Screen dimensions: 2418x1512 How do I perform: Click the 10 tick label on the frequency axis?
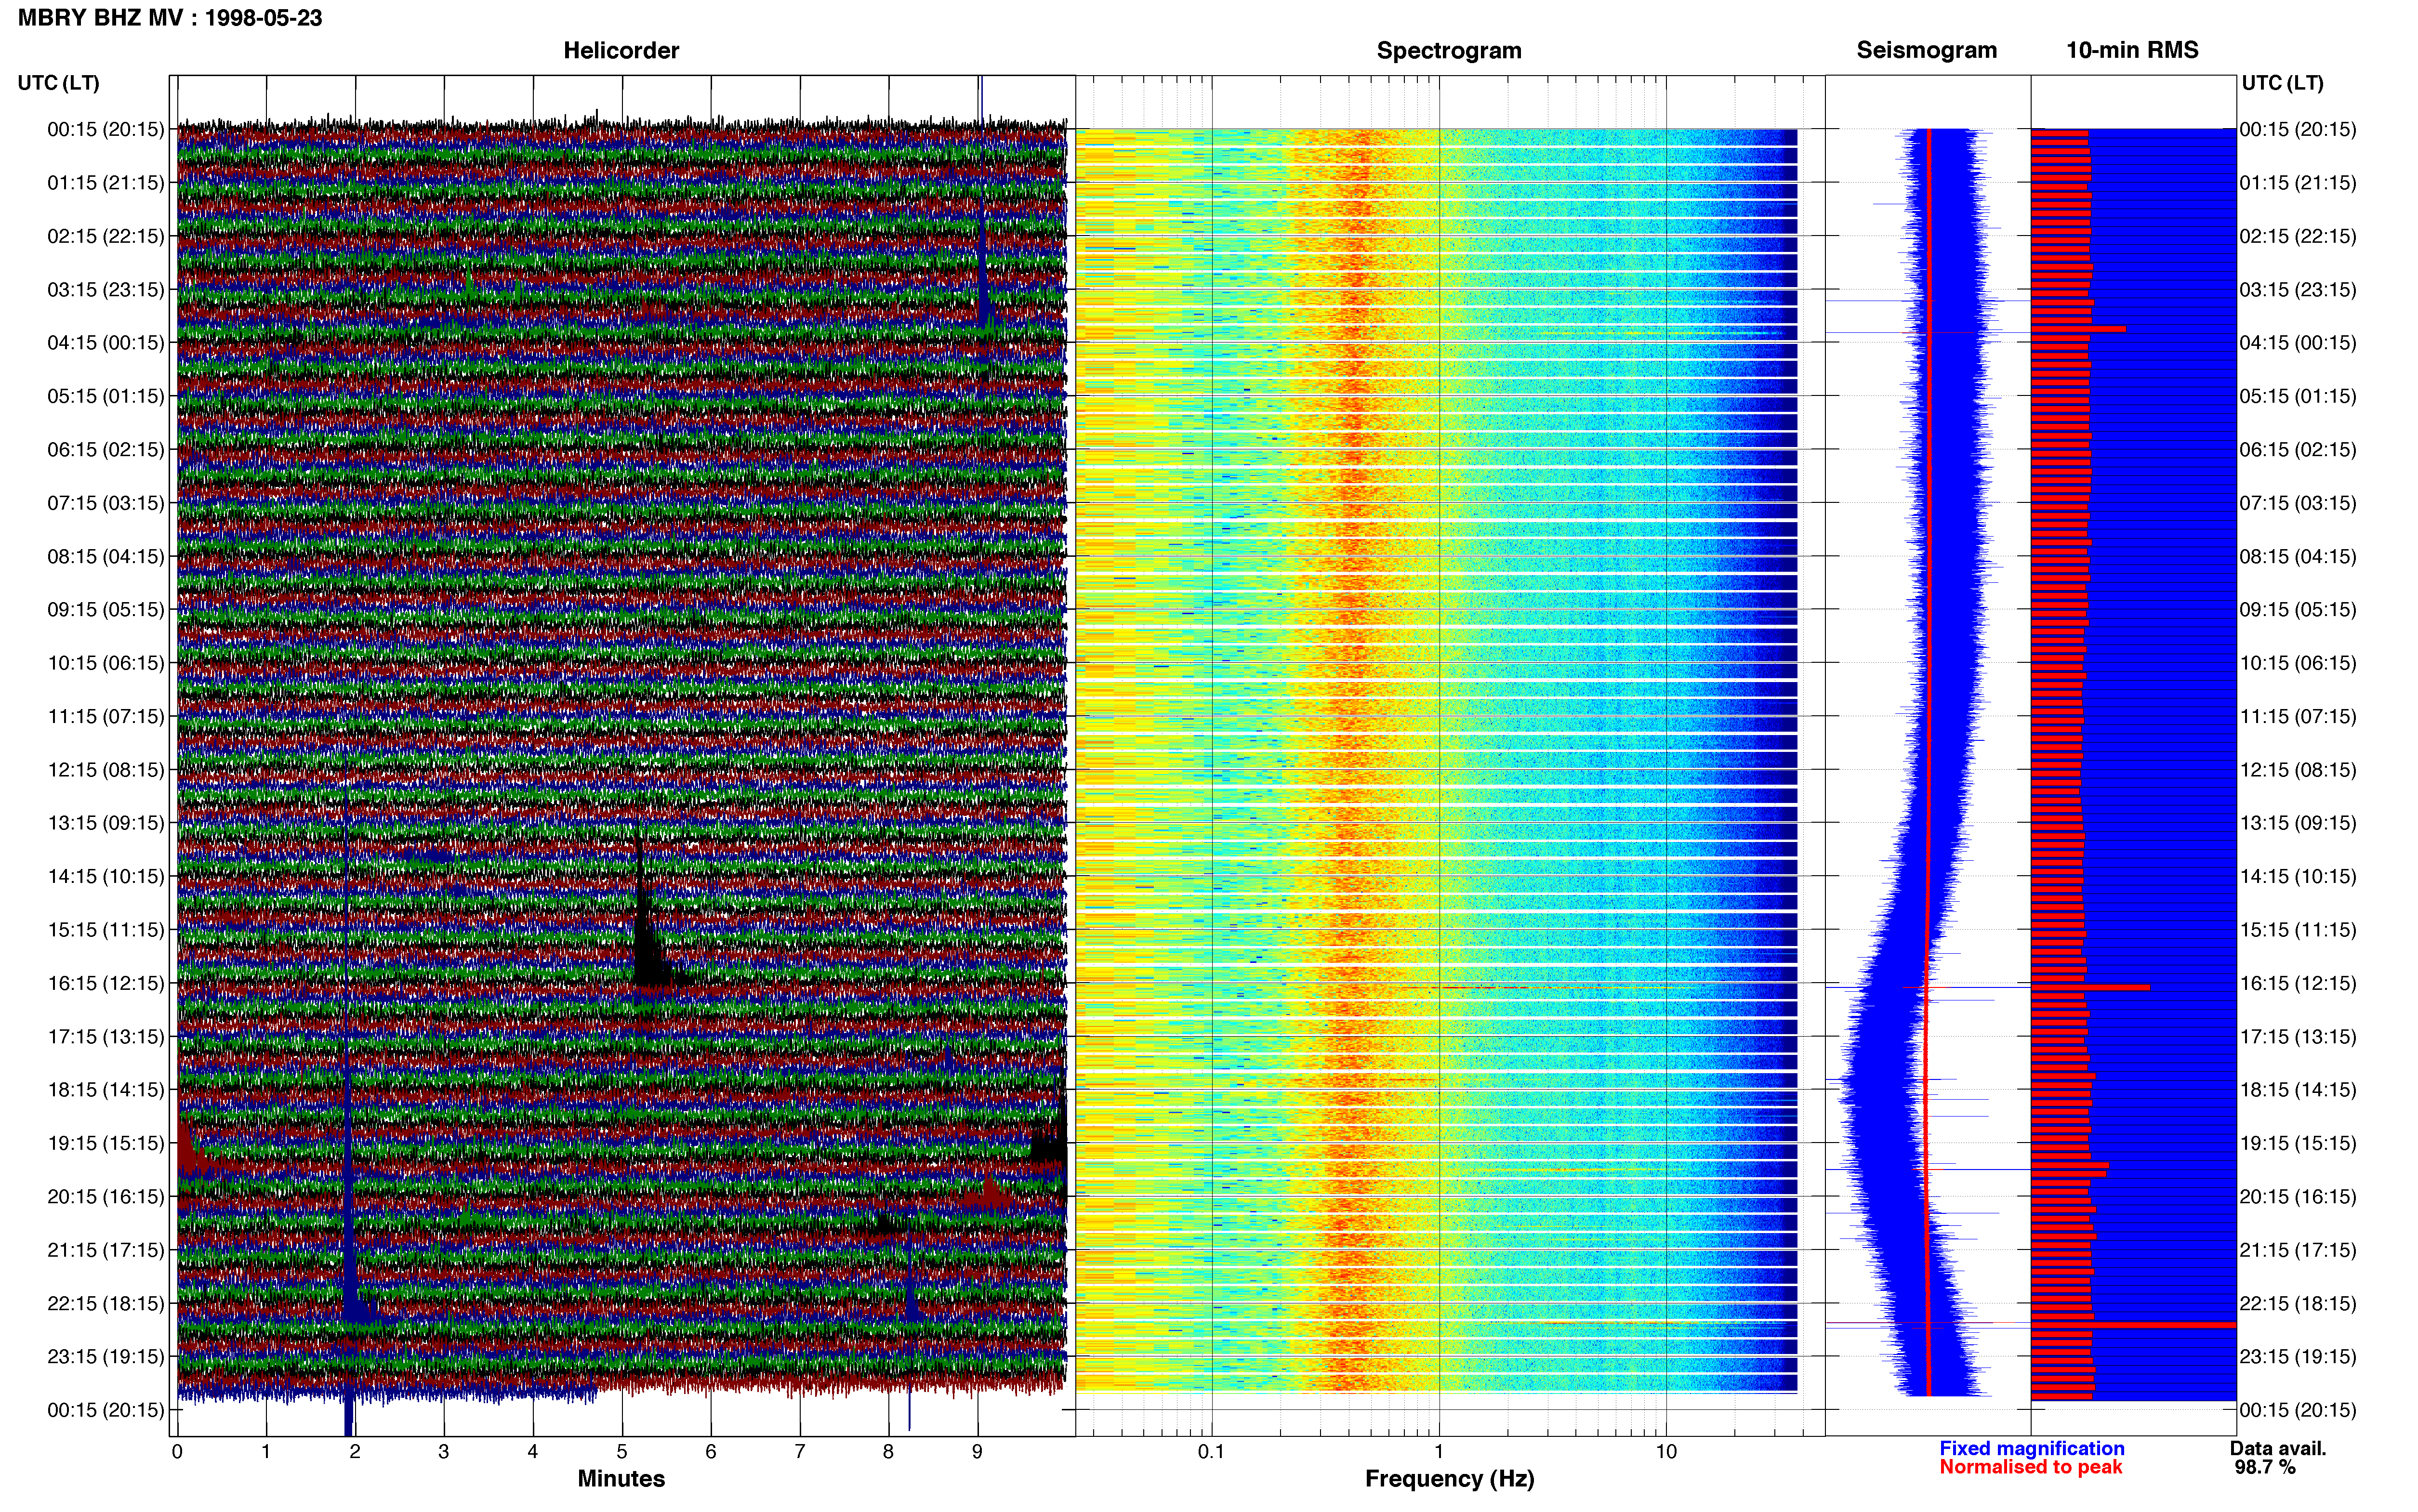click(1666, 1451)
